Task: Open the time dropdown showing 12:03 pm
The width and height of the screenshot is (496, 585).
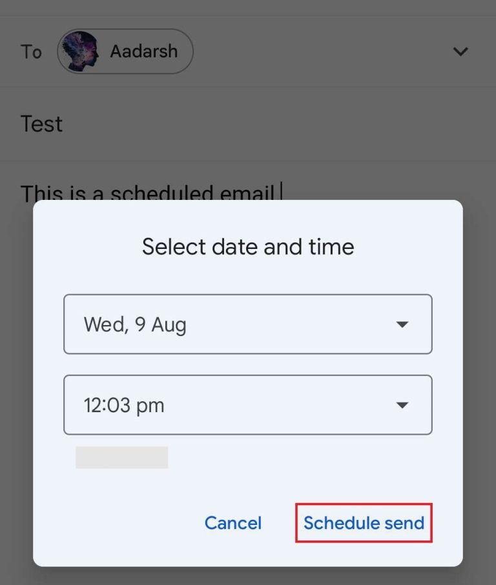Action: (x=247, y=405)
